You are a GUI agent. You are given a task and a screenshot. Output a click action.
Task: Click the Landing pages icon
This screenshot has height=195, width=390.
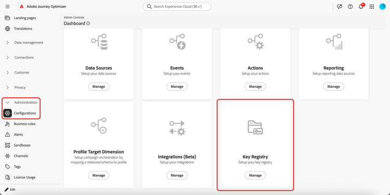7,18
